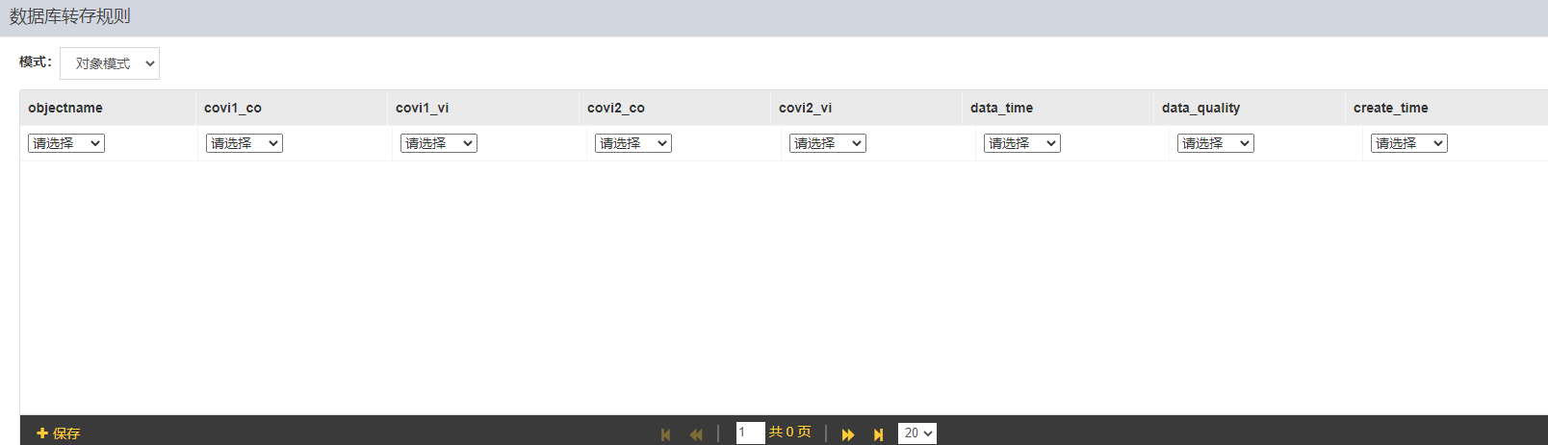
Task: Open the data_quality column dropdown
Action: 1216,143
